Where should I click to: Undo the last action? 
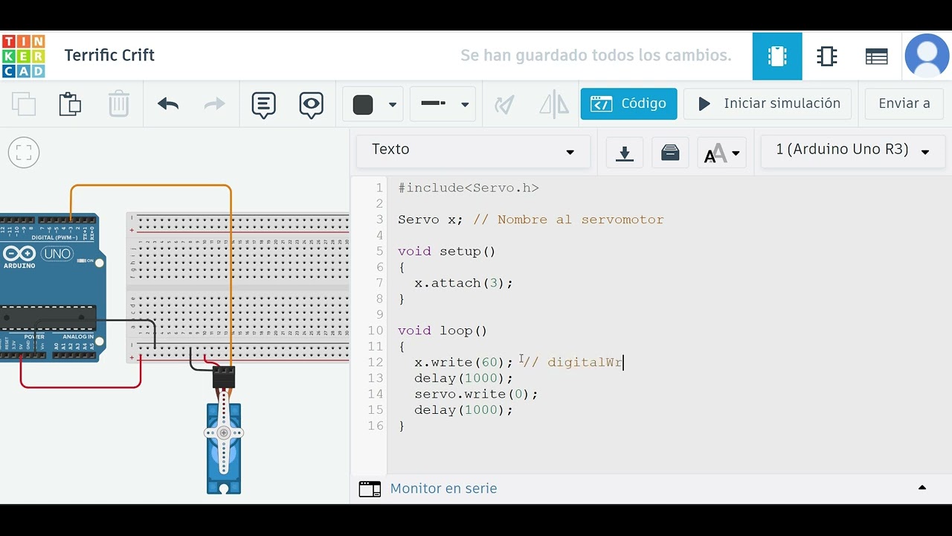(x=168, y=104)
